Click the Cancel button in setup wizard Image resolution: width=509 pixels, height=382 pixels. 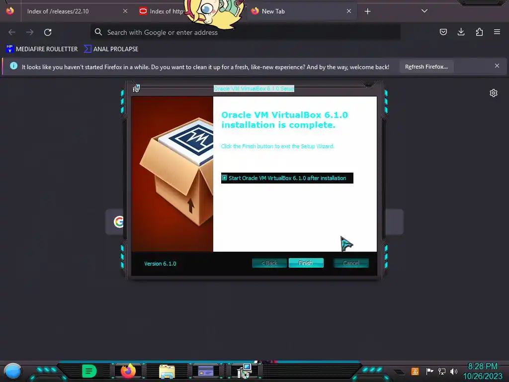[351, 263]
